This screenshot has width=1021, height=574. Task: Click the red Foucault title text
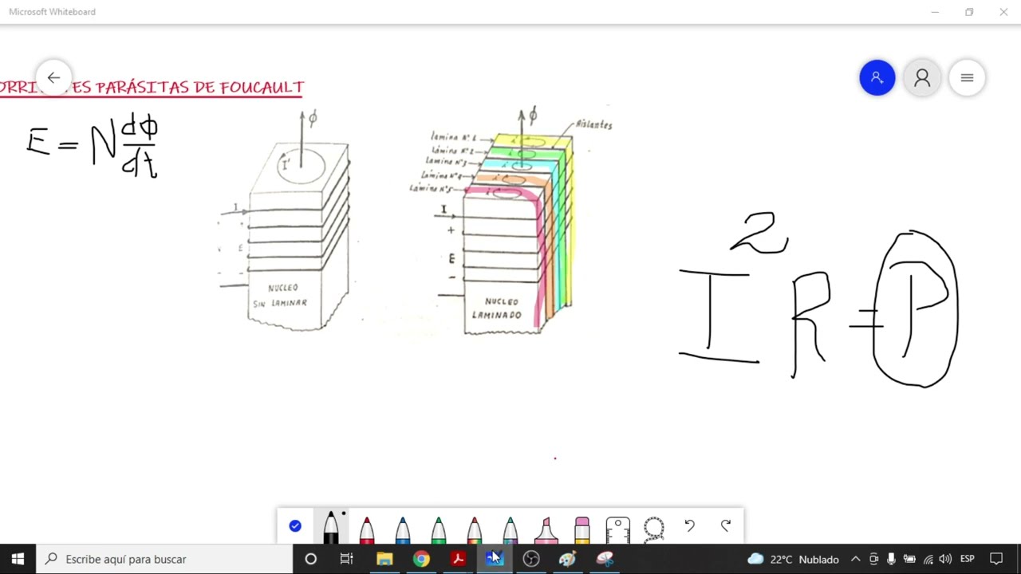152,88
